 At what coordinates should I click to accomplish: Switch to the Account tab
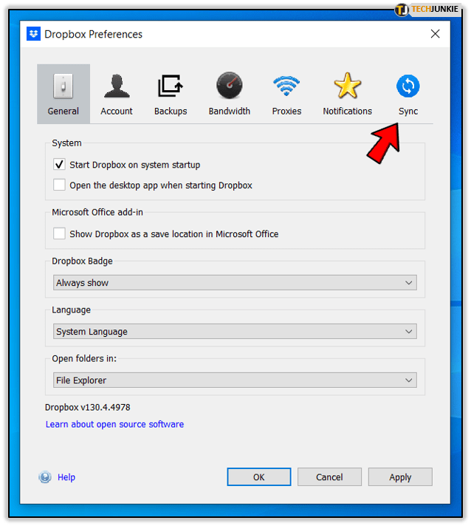[117, 94]
